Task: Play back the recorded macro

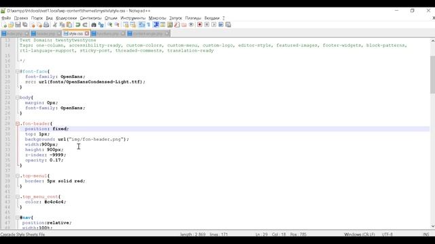Action: click(x=213, y=25)
